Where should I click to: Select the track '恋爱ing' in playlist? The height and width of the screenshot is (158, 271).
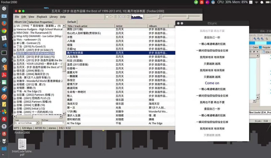pyautogui.click(x=71, y=49)
